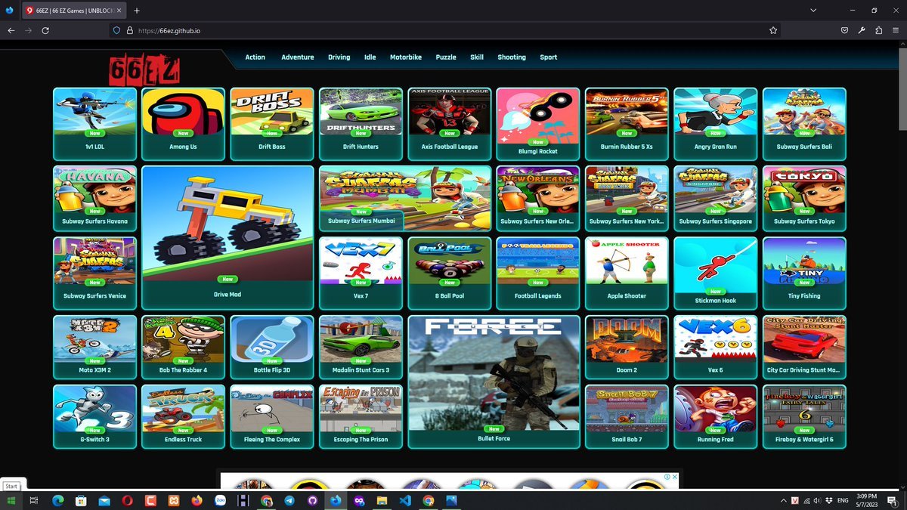Open a new browser tab
Viewport: 907px width, 510px height.
pyautogui.click(x=136, y=11)
